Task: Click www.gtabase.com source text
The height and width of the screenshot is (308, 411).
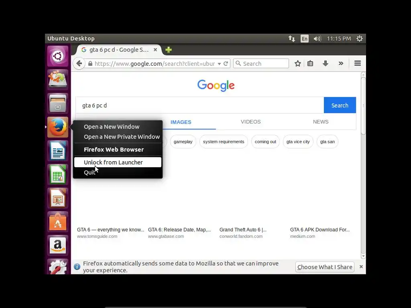Action: [x=166, y=236]
